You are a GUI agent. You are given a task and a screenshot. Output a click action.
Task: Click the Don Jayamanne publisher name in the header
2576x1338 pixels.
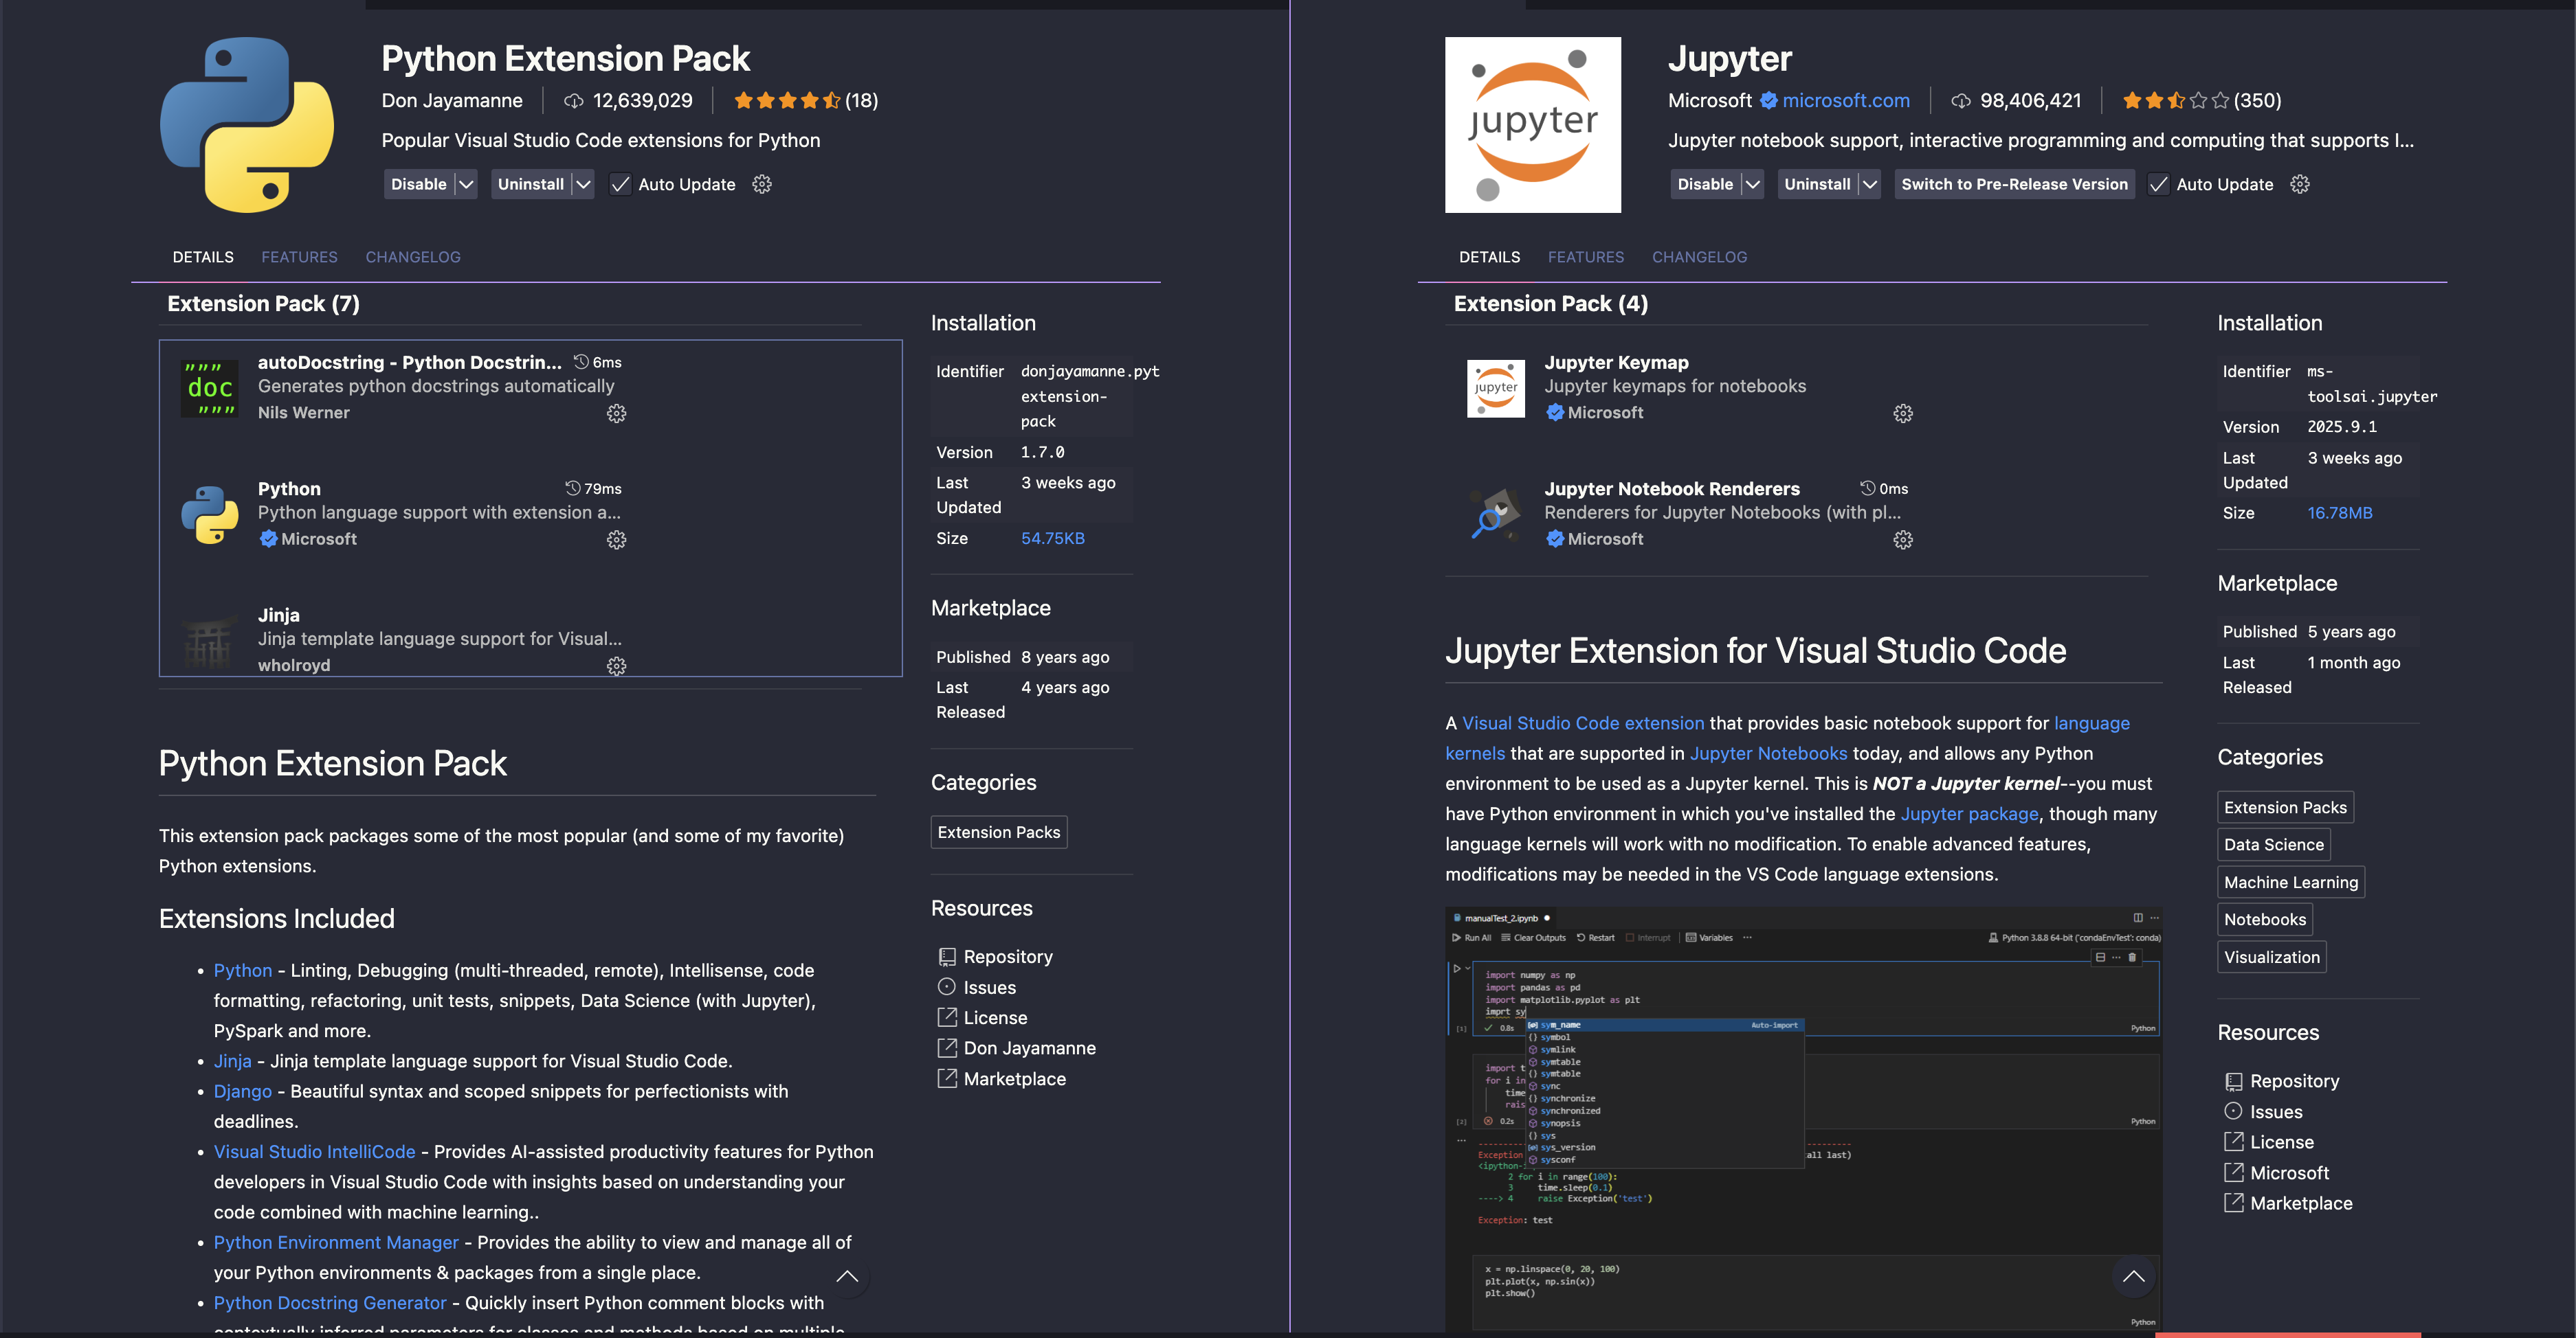point(451,101)
